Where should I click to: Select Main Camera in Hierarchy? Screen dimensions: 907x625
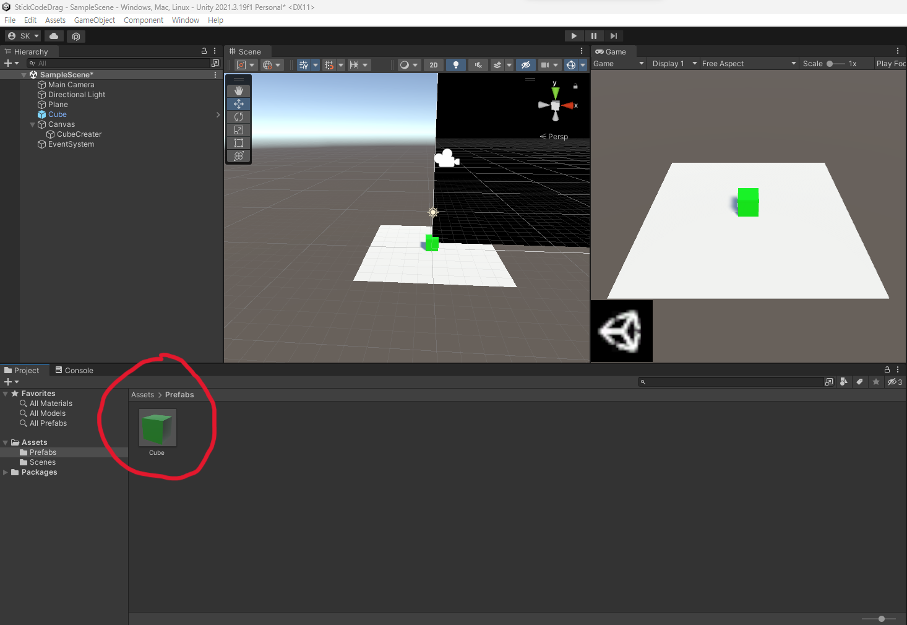click(71, 85)
